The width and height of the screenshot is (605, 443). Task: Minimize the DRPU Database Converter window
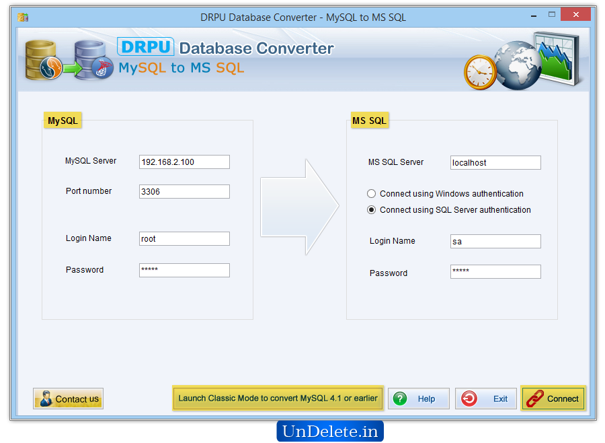coord(534,15)
